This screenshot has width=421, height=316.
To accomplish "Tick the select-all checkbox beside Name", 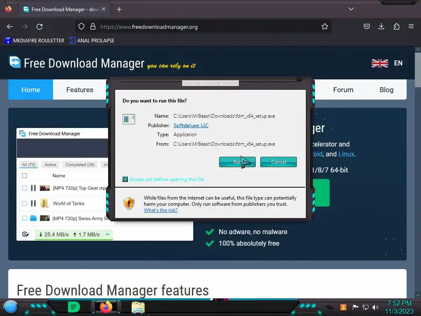I will pyautogui.click(x=24, y=176).
